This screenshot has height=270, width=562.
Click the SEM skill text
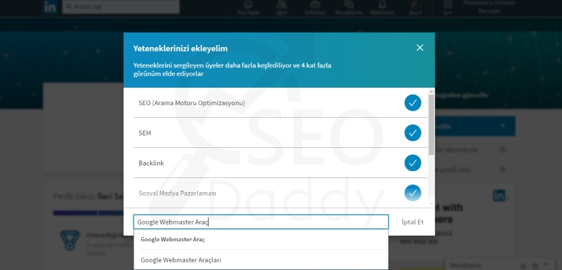pos(145,133)
